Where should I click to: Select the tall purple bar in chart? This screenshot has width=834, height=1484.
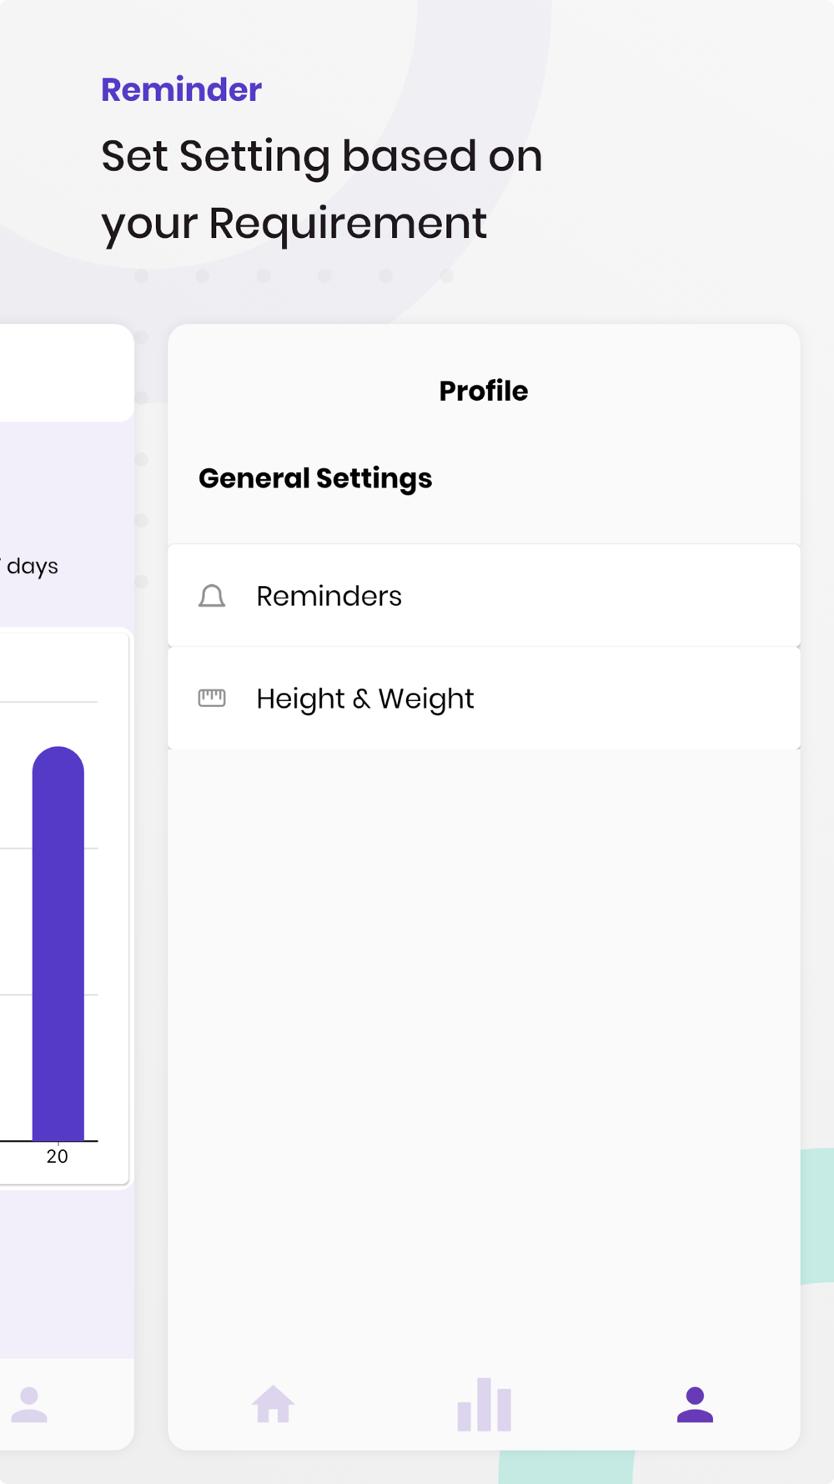(58, 943)
